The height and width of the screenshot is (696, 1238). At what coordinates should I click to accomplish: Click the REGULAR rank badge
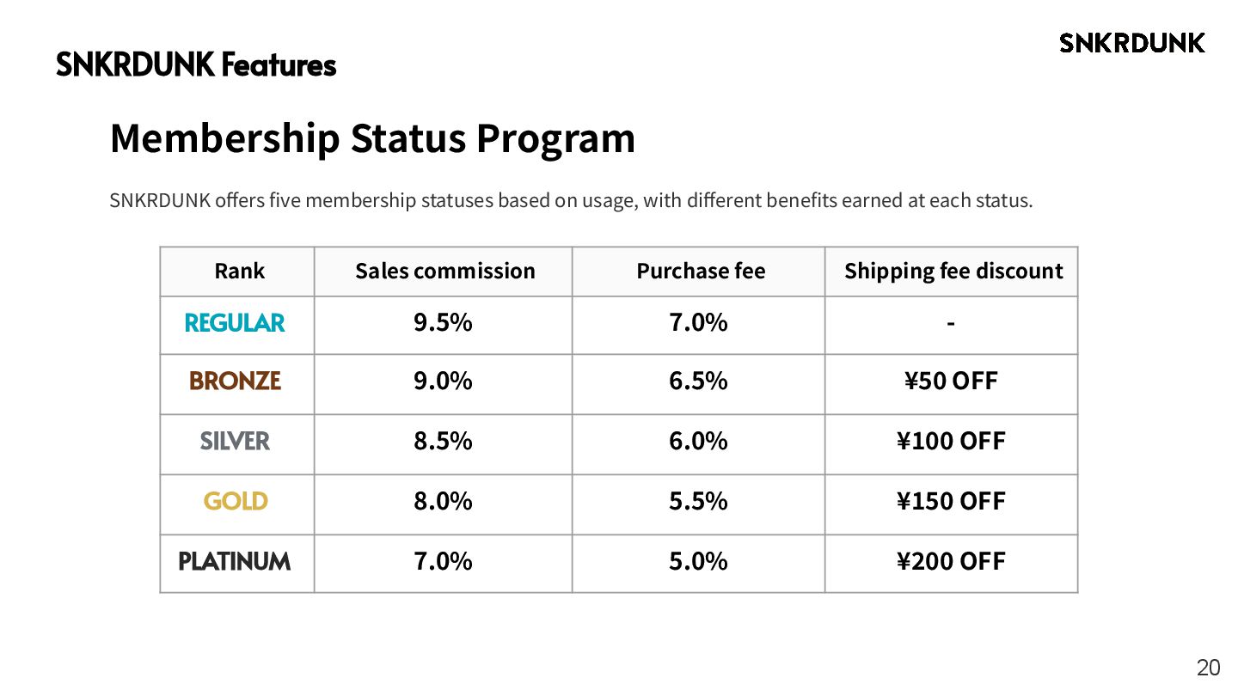[235, 323]
